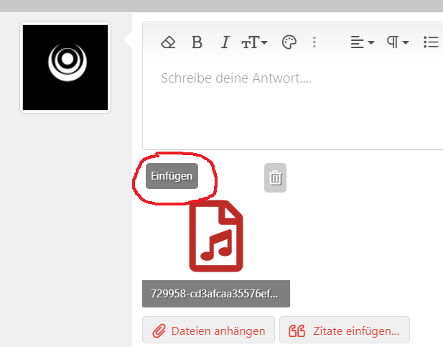Open the paragraph format dropdown
Image resolution: width=443 pixels, height=347 pixels.
point(398,42)
